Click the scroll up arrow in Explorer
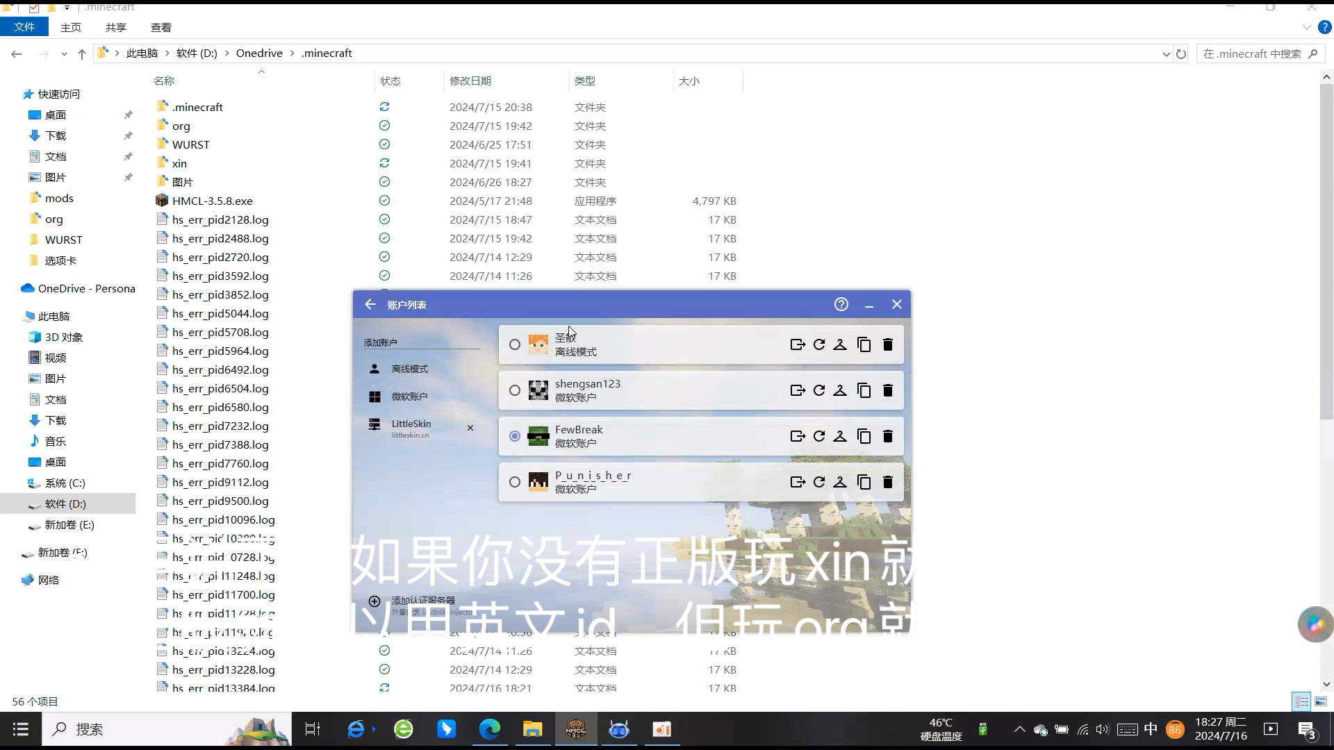Image resolution: width=1334 pixels, height=750 pixels. click(1326, 77)
